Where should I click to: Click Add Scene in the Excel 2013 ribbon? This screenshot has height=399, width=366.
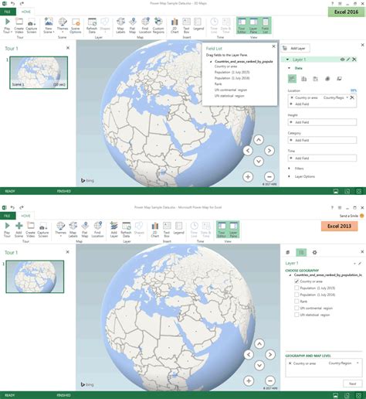click(19, 230)
